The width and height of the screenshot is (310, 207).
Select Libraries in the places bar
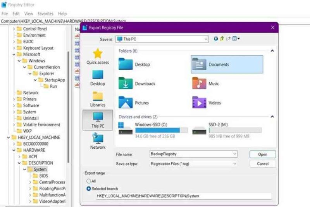(x=98, y=99)
